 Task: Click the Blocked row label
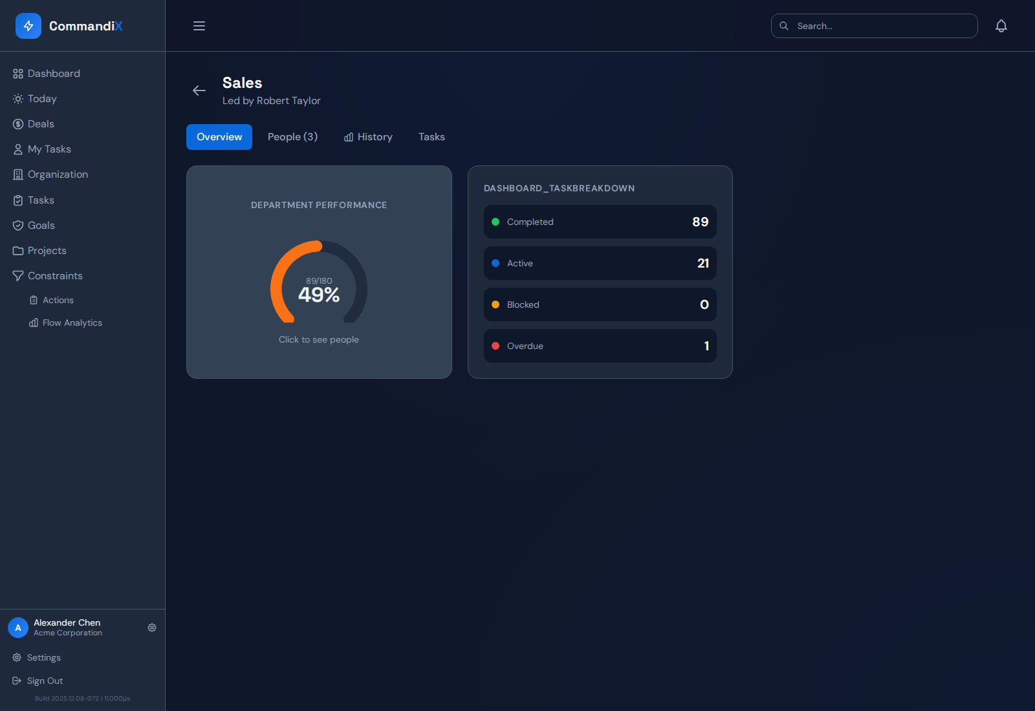tap(523, 304)
